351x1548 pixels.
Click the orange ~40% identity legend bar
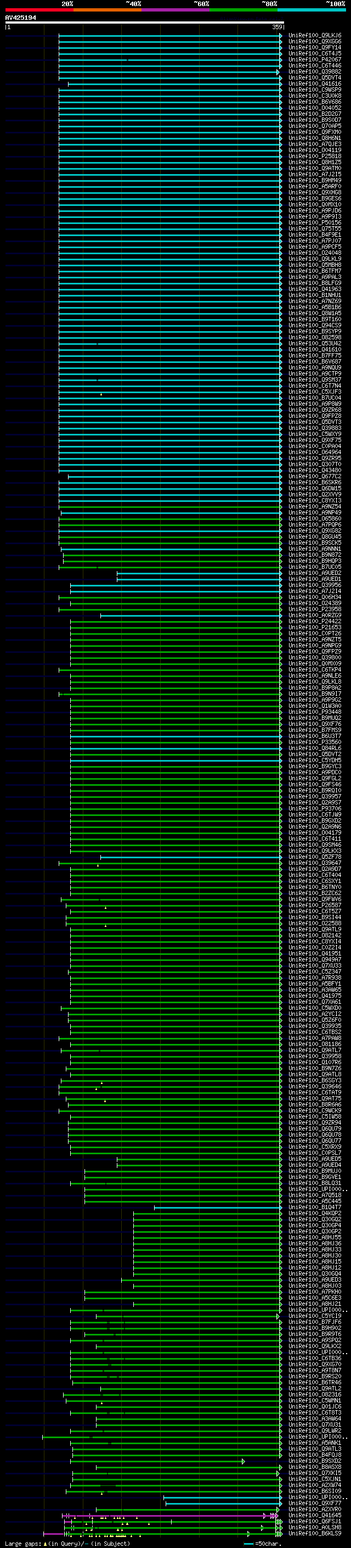107,10
